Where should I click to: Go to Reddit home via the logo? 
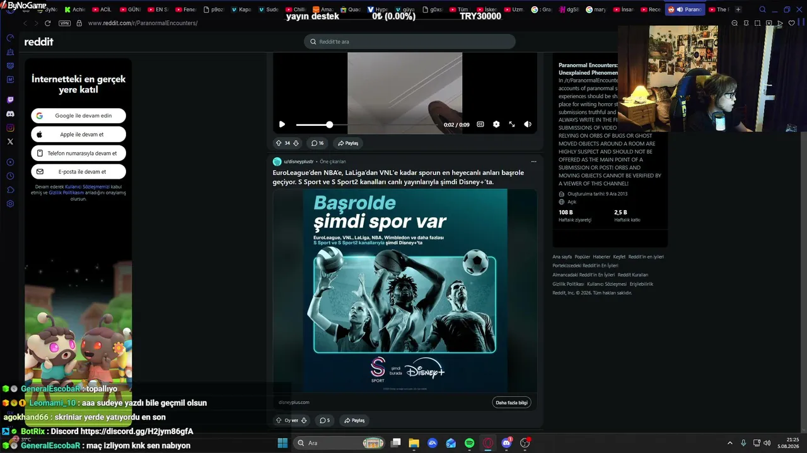(38, 42)
